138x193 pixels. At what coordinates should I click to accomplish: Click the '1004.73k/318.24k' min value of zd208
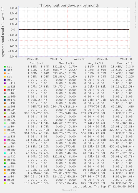point(64,107)
